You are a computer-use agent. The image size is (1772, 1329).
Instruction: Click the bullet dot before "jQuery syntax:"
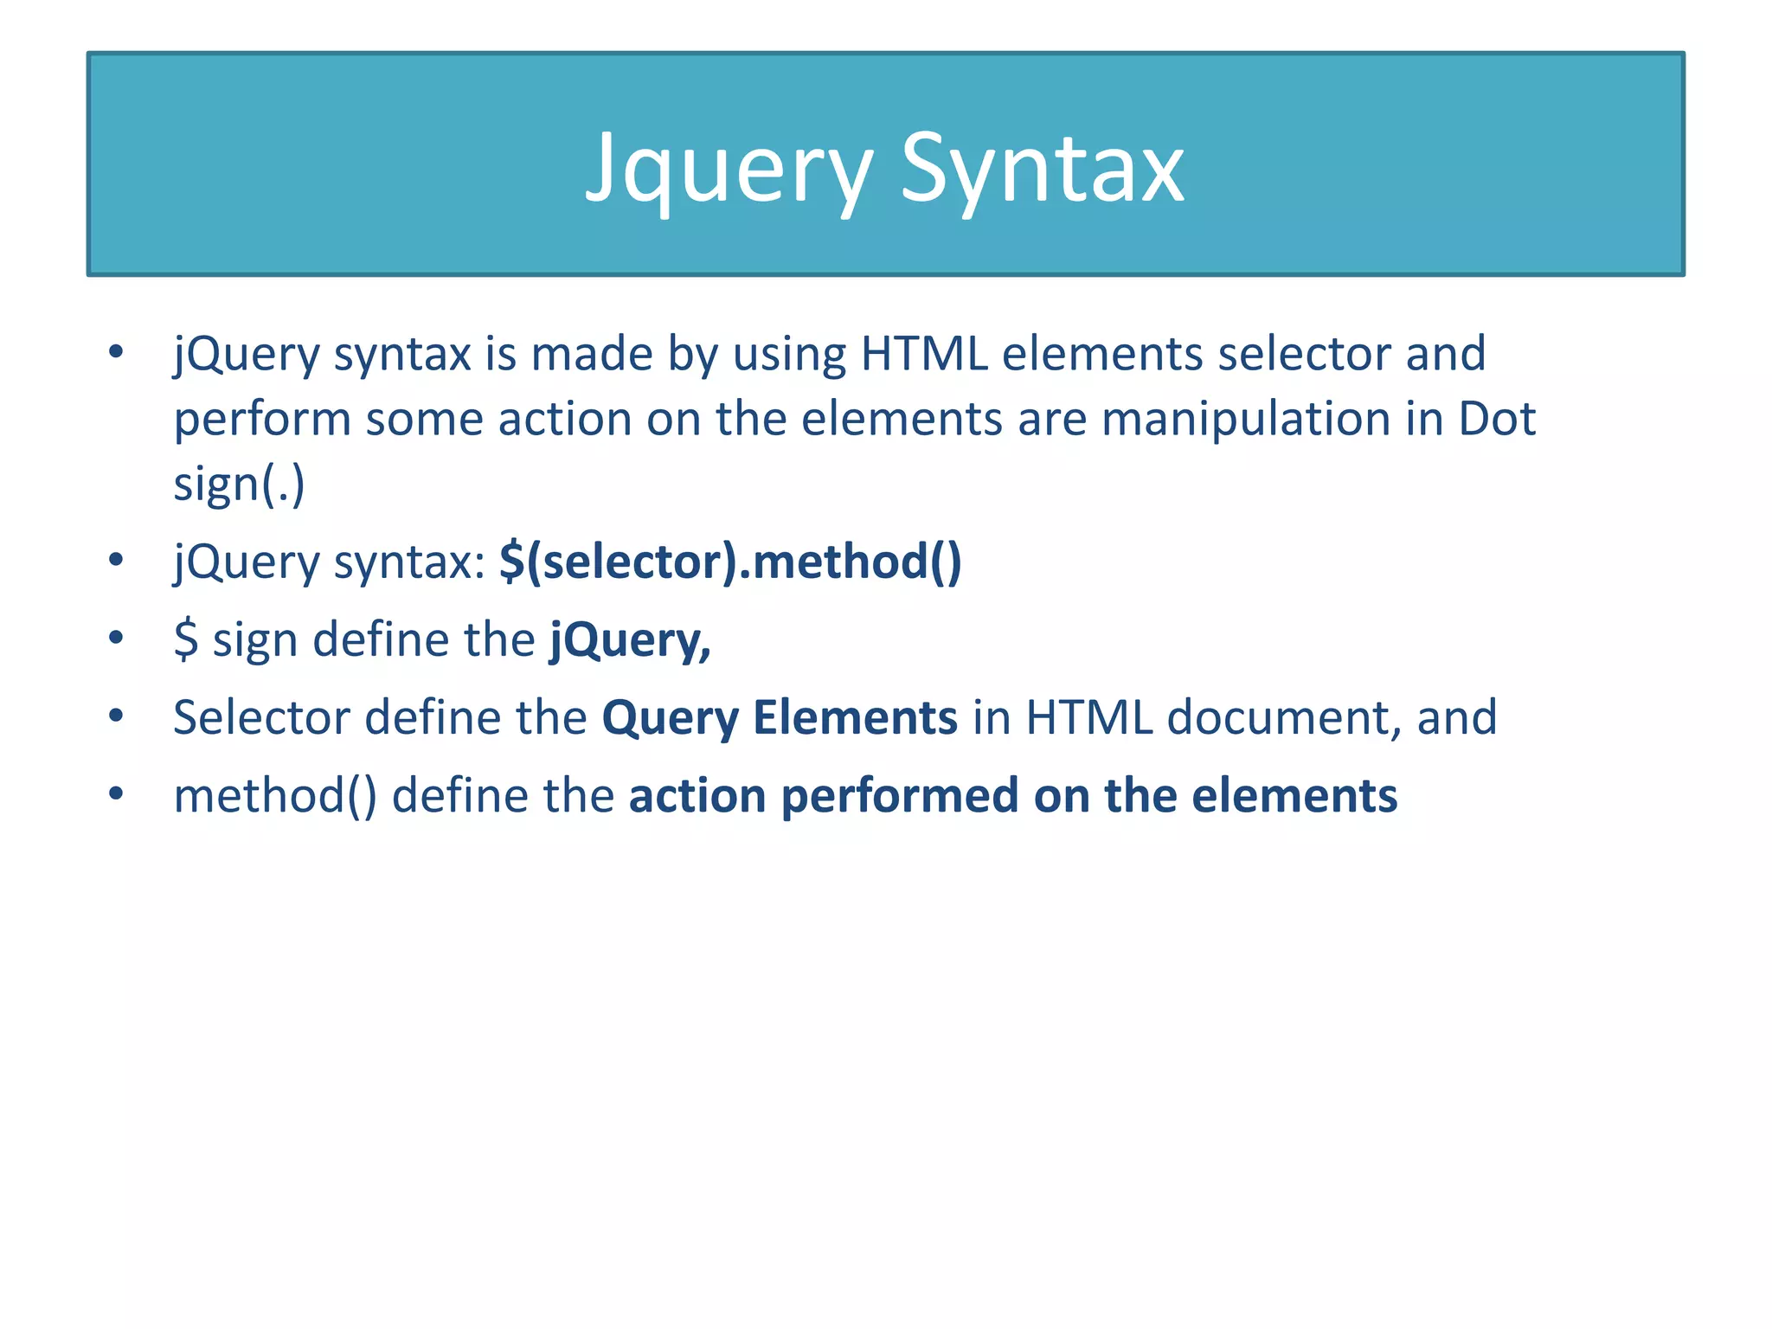coord(116,561)
